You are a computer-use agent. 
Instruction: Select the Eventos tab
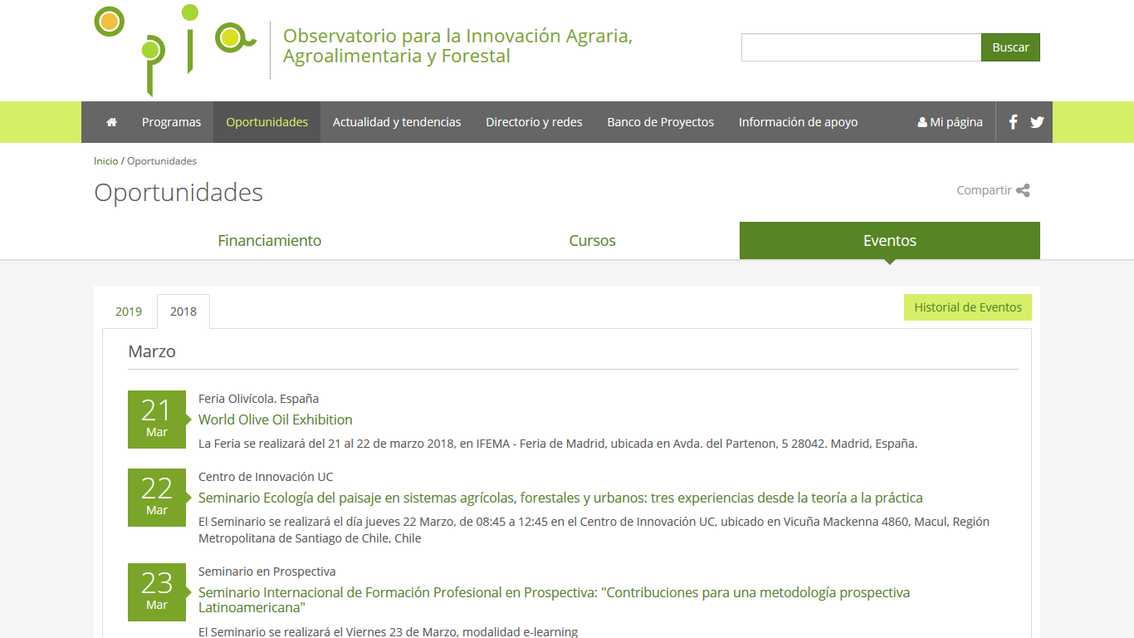click(890, 241)
